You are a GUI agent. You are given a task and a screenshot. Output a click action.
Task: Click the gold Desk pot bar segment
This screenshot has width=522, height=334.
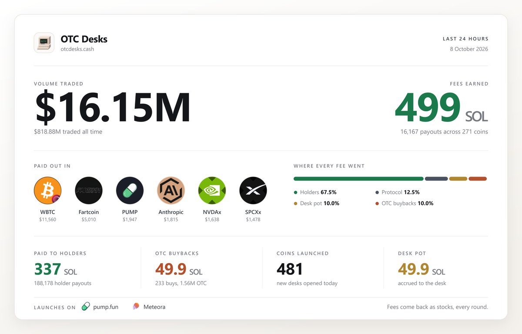click(x=458, y=179)
